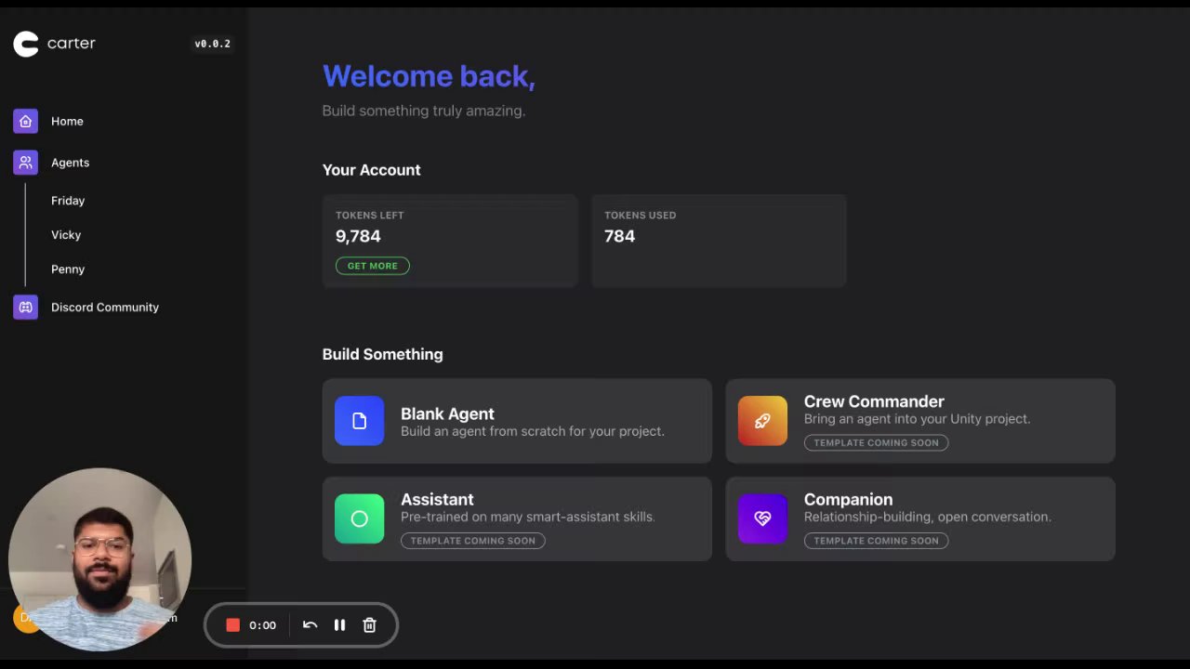Click the Companion heart icon
The width and height of the screenshot is (1190, 669).
tap(762, 518)
